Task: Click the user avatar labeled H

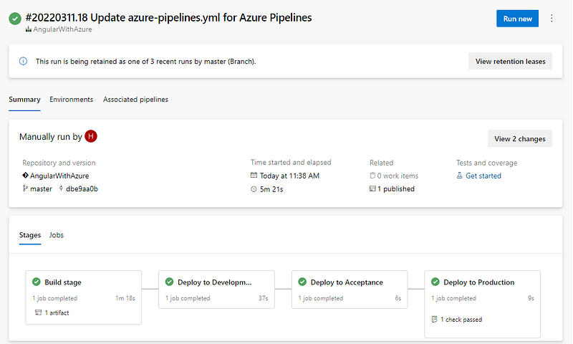Action: [x=90, y=136]
